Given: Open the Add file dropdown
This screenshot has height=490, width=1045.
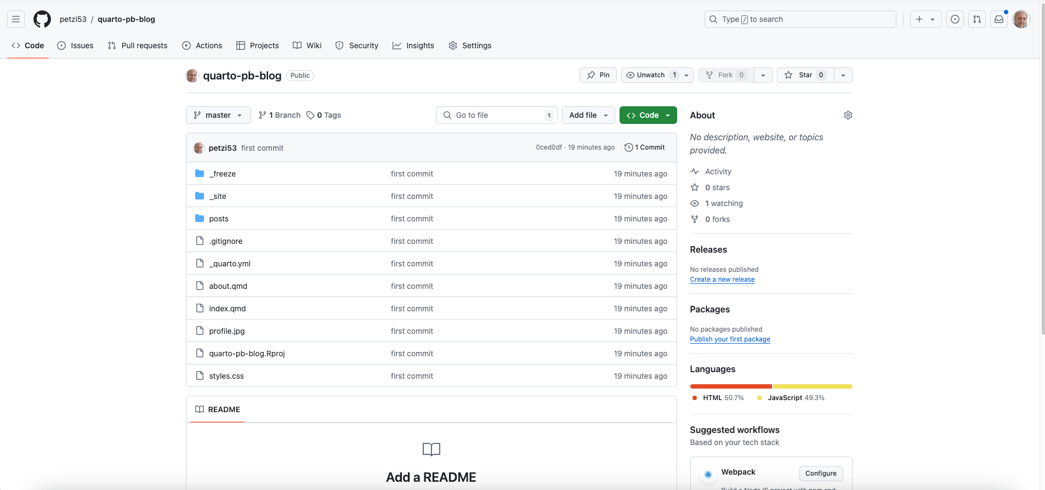Looking at the screenshot, I should 588,115.
